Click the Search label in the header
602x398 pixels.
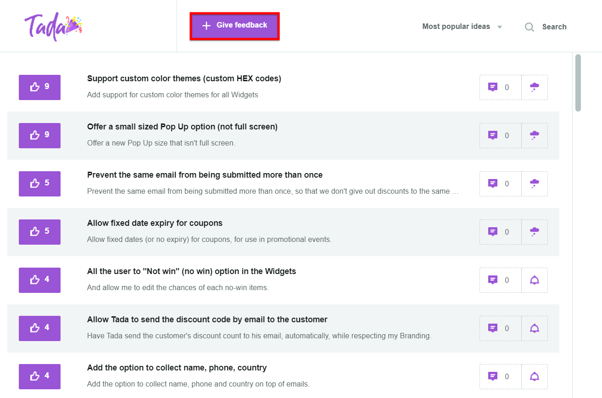(x=554, y=27)
